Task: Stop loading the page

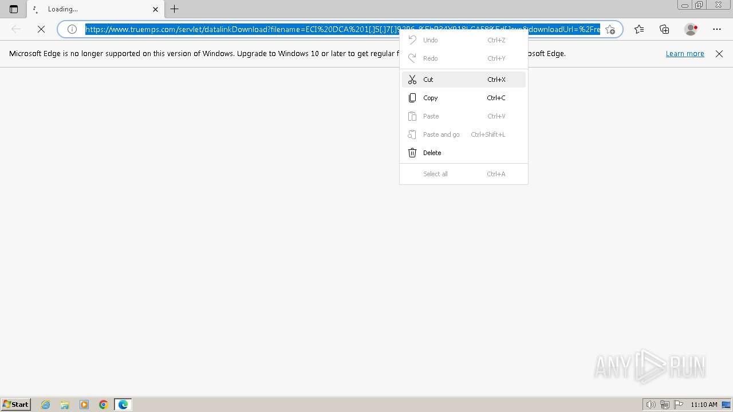Action: (x=41, y=29)
